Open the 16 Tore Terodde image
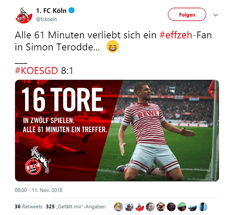Screen dimensions: 233x215 click(x=117, y=130)
